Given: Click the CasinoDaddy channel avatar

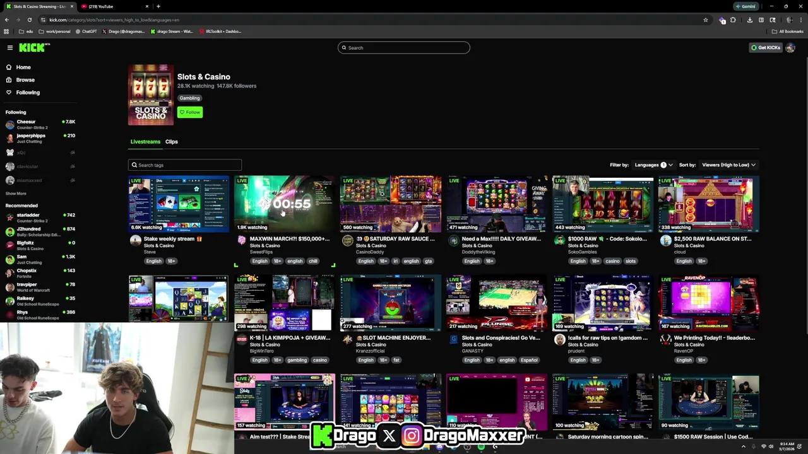Looking at the screenshot, I should [347, 240].
